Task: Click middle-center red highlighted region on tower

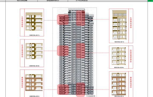Action: 81,51
